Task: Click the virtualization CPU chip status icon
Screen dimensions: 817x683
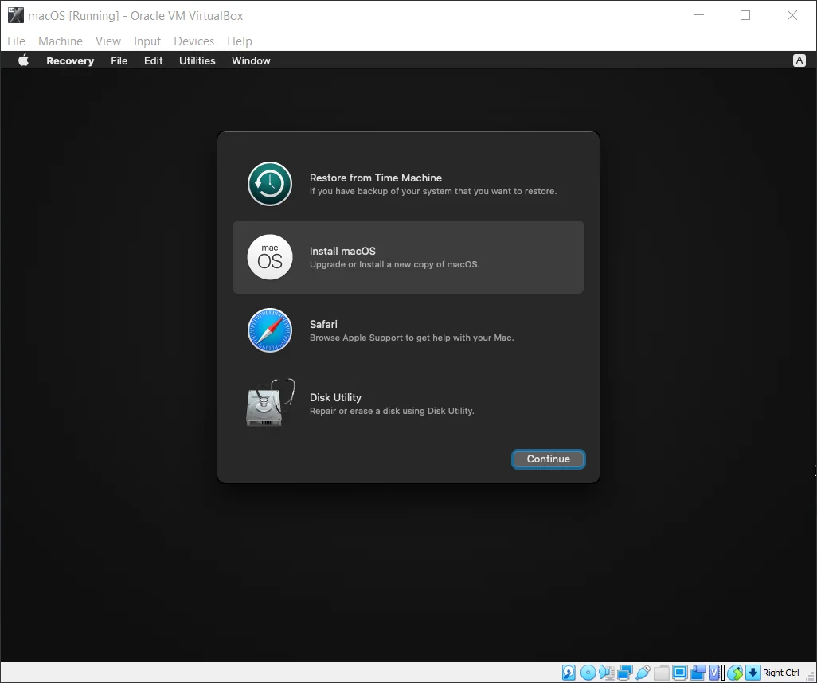Action: pyautogui.click(x=715, y=673)
